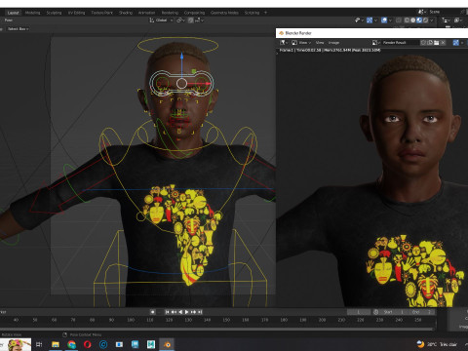The width and height of the screenshot is (468, 351).
Task: Click the Start frame field
Action: click(x=394, y=312)
